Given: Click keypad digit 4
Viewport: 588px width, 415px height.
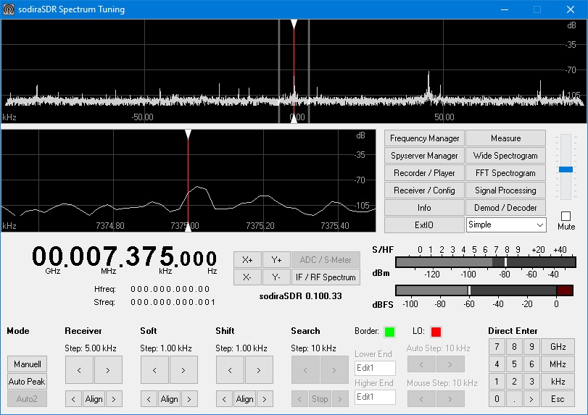Looking at the screenshot, I should 497,364.
